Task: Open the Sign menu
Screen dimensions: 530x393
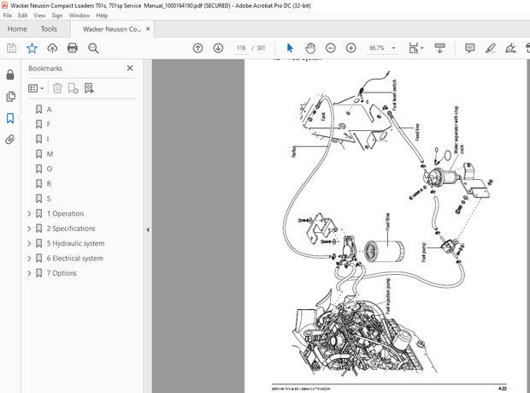Action: [57, 15]
